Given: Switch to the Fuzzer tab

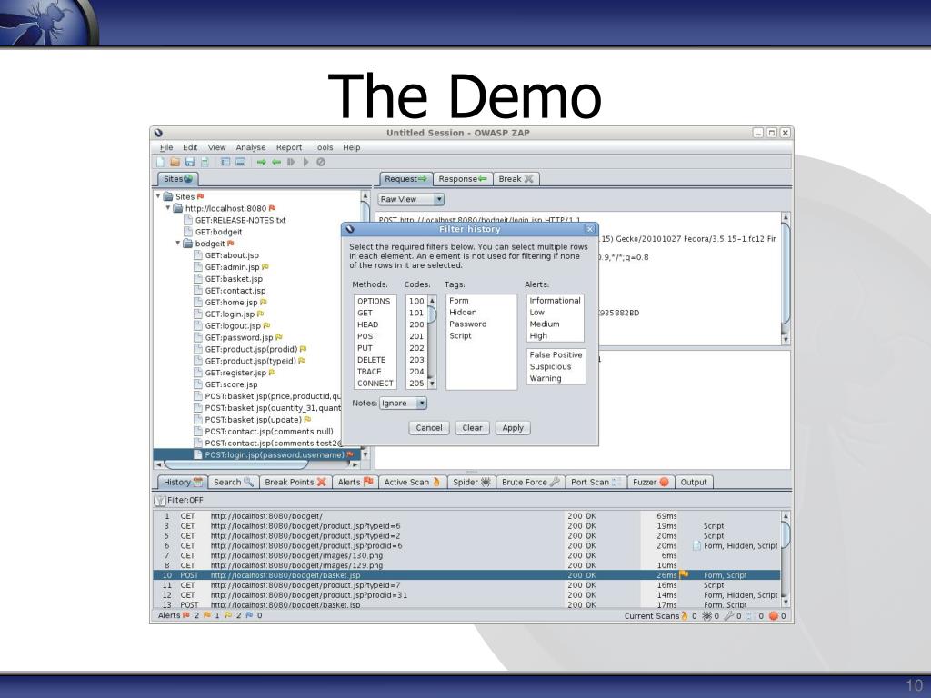Looking at the screenshot, I should click(x=650, y=482).
